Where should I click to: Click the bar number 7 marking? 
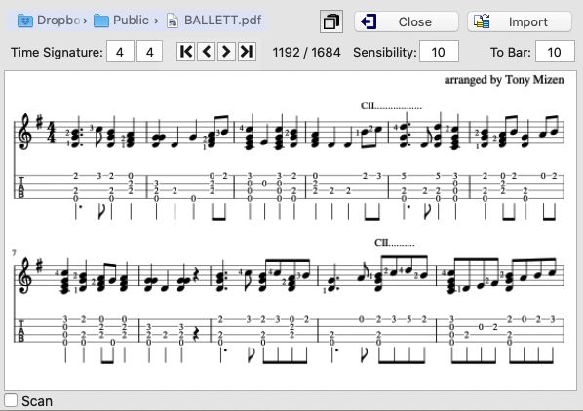(x=14, y=253)
